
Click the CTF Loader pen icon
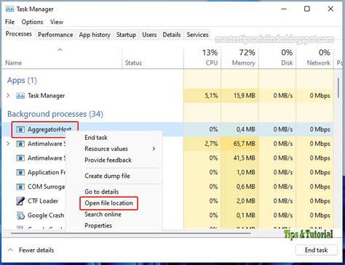(x=20, y=201)
